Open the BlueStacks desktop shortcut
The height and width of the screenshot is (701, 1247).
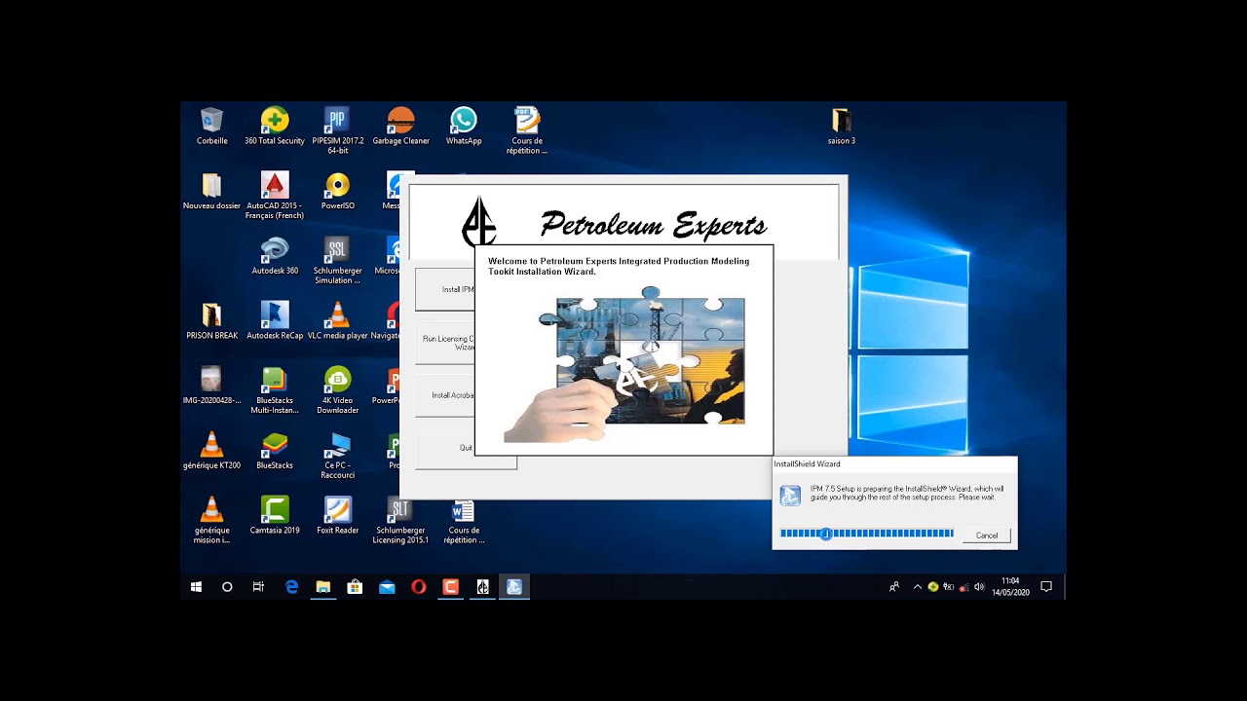275,452
